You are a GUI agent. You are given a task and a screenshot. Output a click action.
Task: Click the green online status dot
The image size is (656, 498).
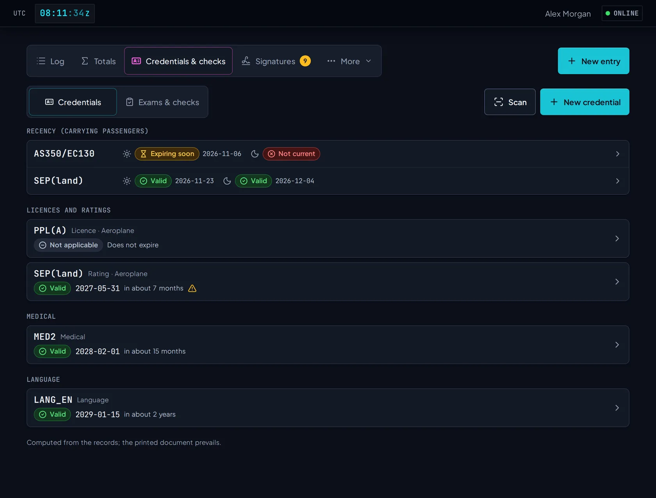(608, 13)
